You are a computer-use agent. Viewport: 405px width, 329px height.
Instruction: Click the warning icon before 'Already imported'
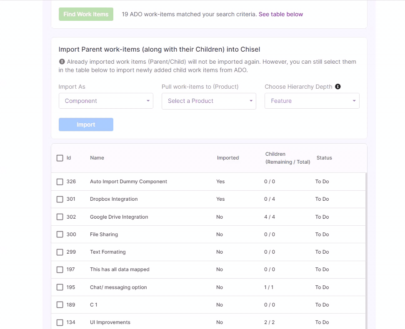pyautogui.click(x=62, y=62)
